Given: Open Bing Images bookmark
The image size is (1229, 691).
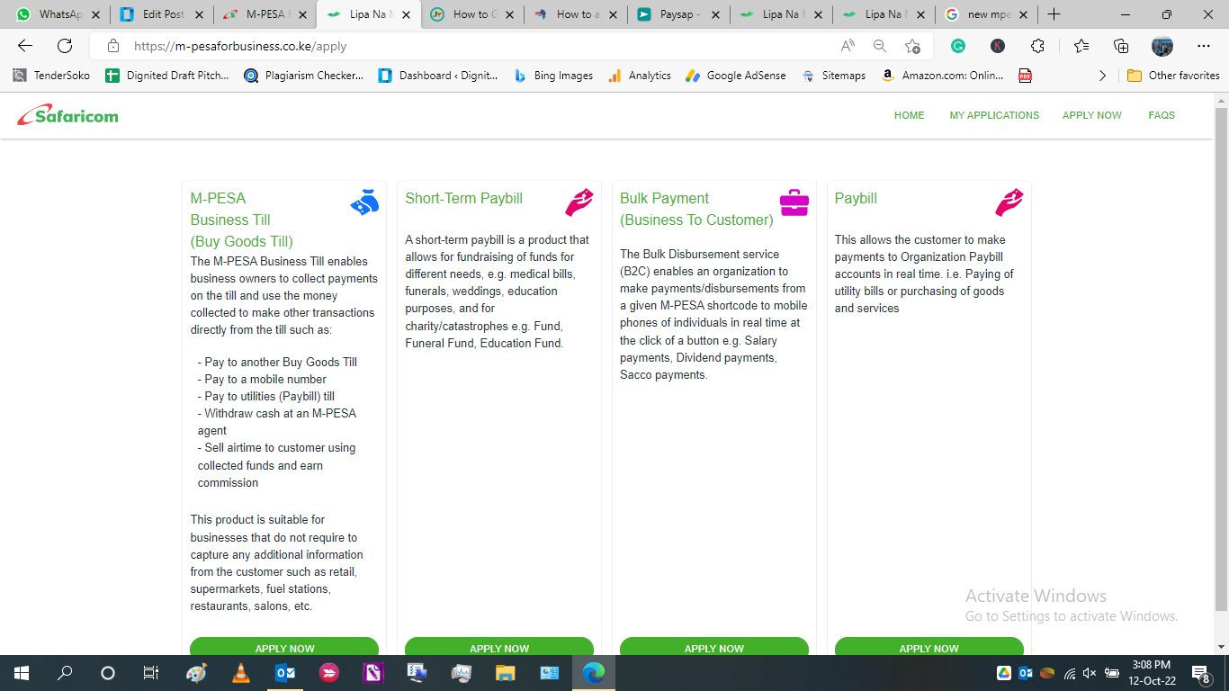Looking at the screenshot, I should coord(553,76).
